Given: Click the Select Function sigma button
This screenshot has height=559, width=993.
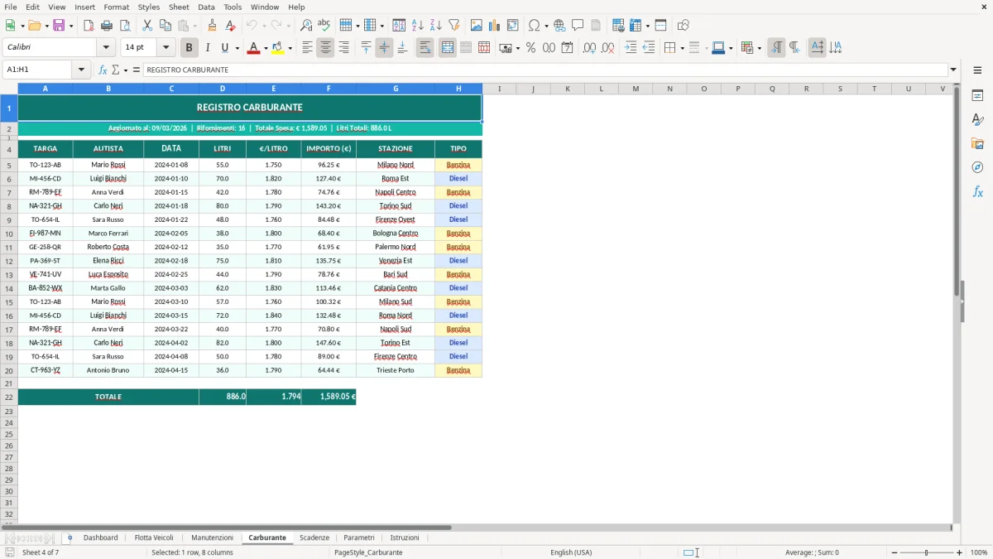Looking at the screenshot, I should 115,70.
